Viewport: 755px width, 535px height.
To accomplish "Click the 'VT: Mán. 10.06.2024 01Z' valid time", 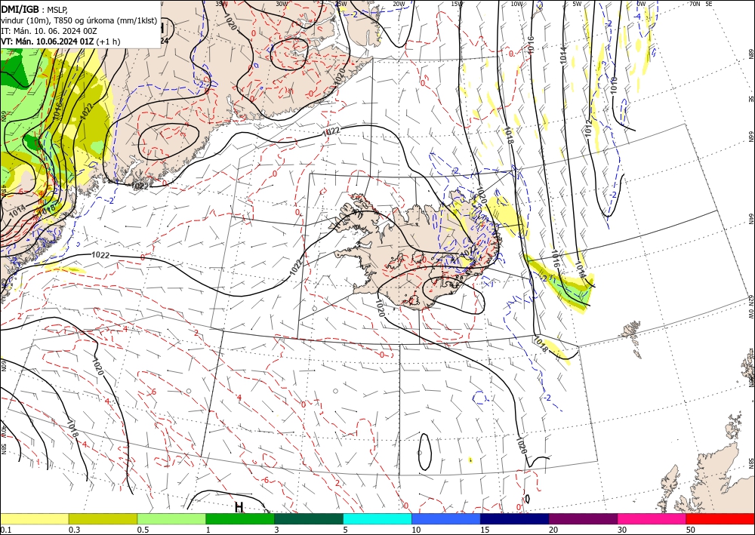I will (x=47, y=42).
